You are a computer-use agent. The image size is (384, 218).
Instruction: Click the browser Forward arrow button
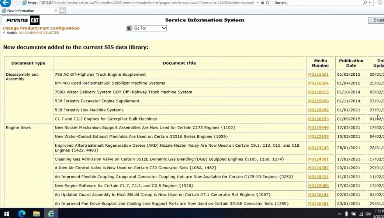(16, 3)
